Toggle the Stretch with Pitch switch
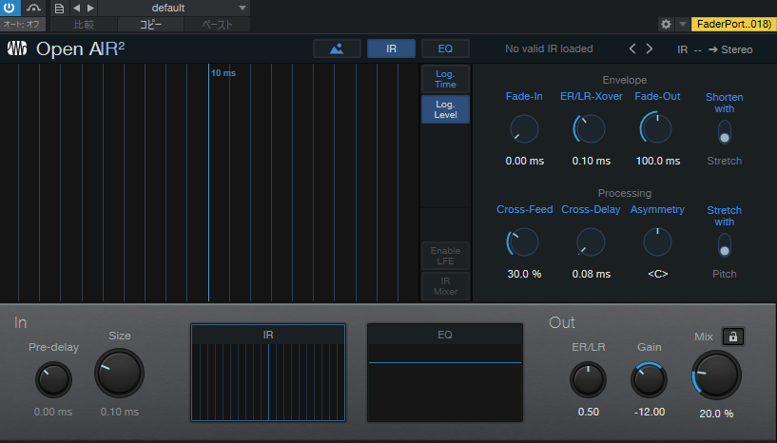777x443 pixels. pyautogui.click(x=725, y=245)
